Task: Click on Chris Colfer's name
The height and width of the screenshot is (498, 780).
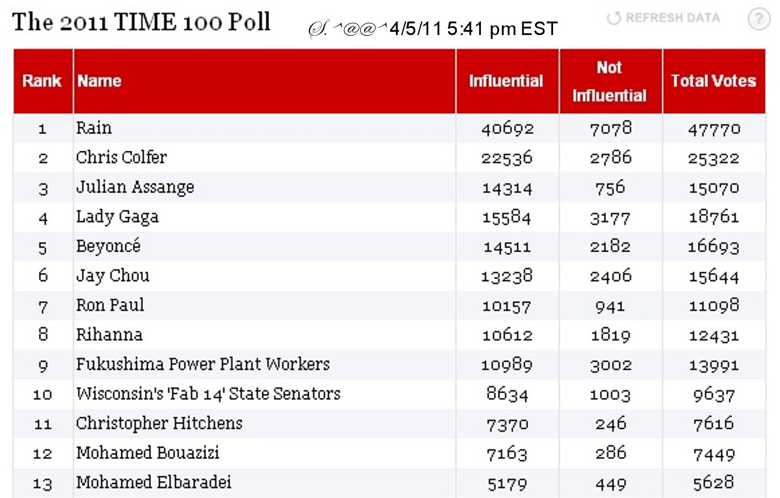Action: click(122, 157)
